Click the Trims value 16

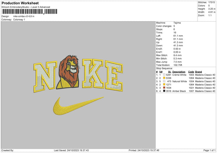point(175,32)
